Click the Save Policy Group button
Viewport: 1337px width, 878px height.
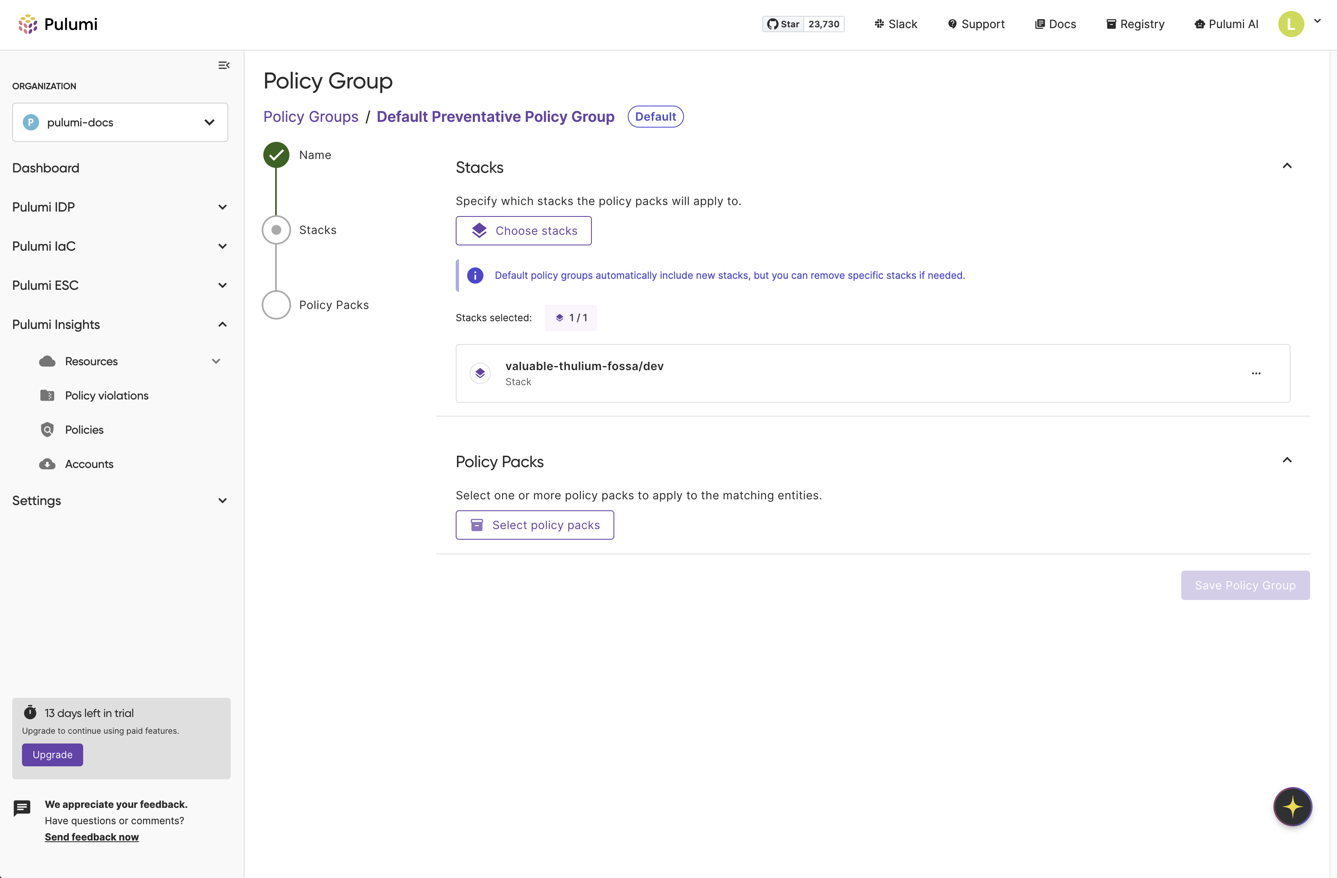pyautogui.click(x=1245, y=585)
